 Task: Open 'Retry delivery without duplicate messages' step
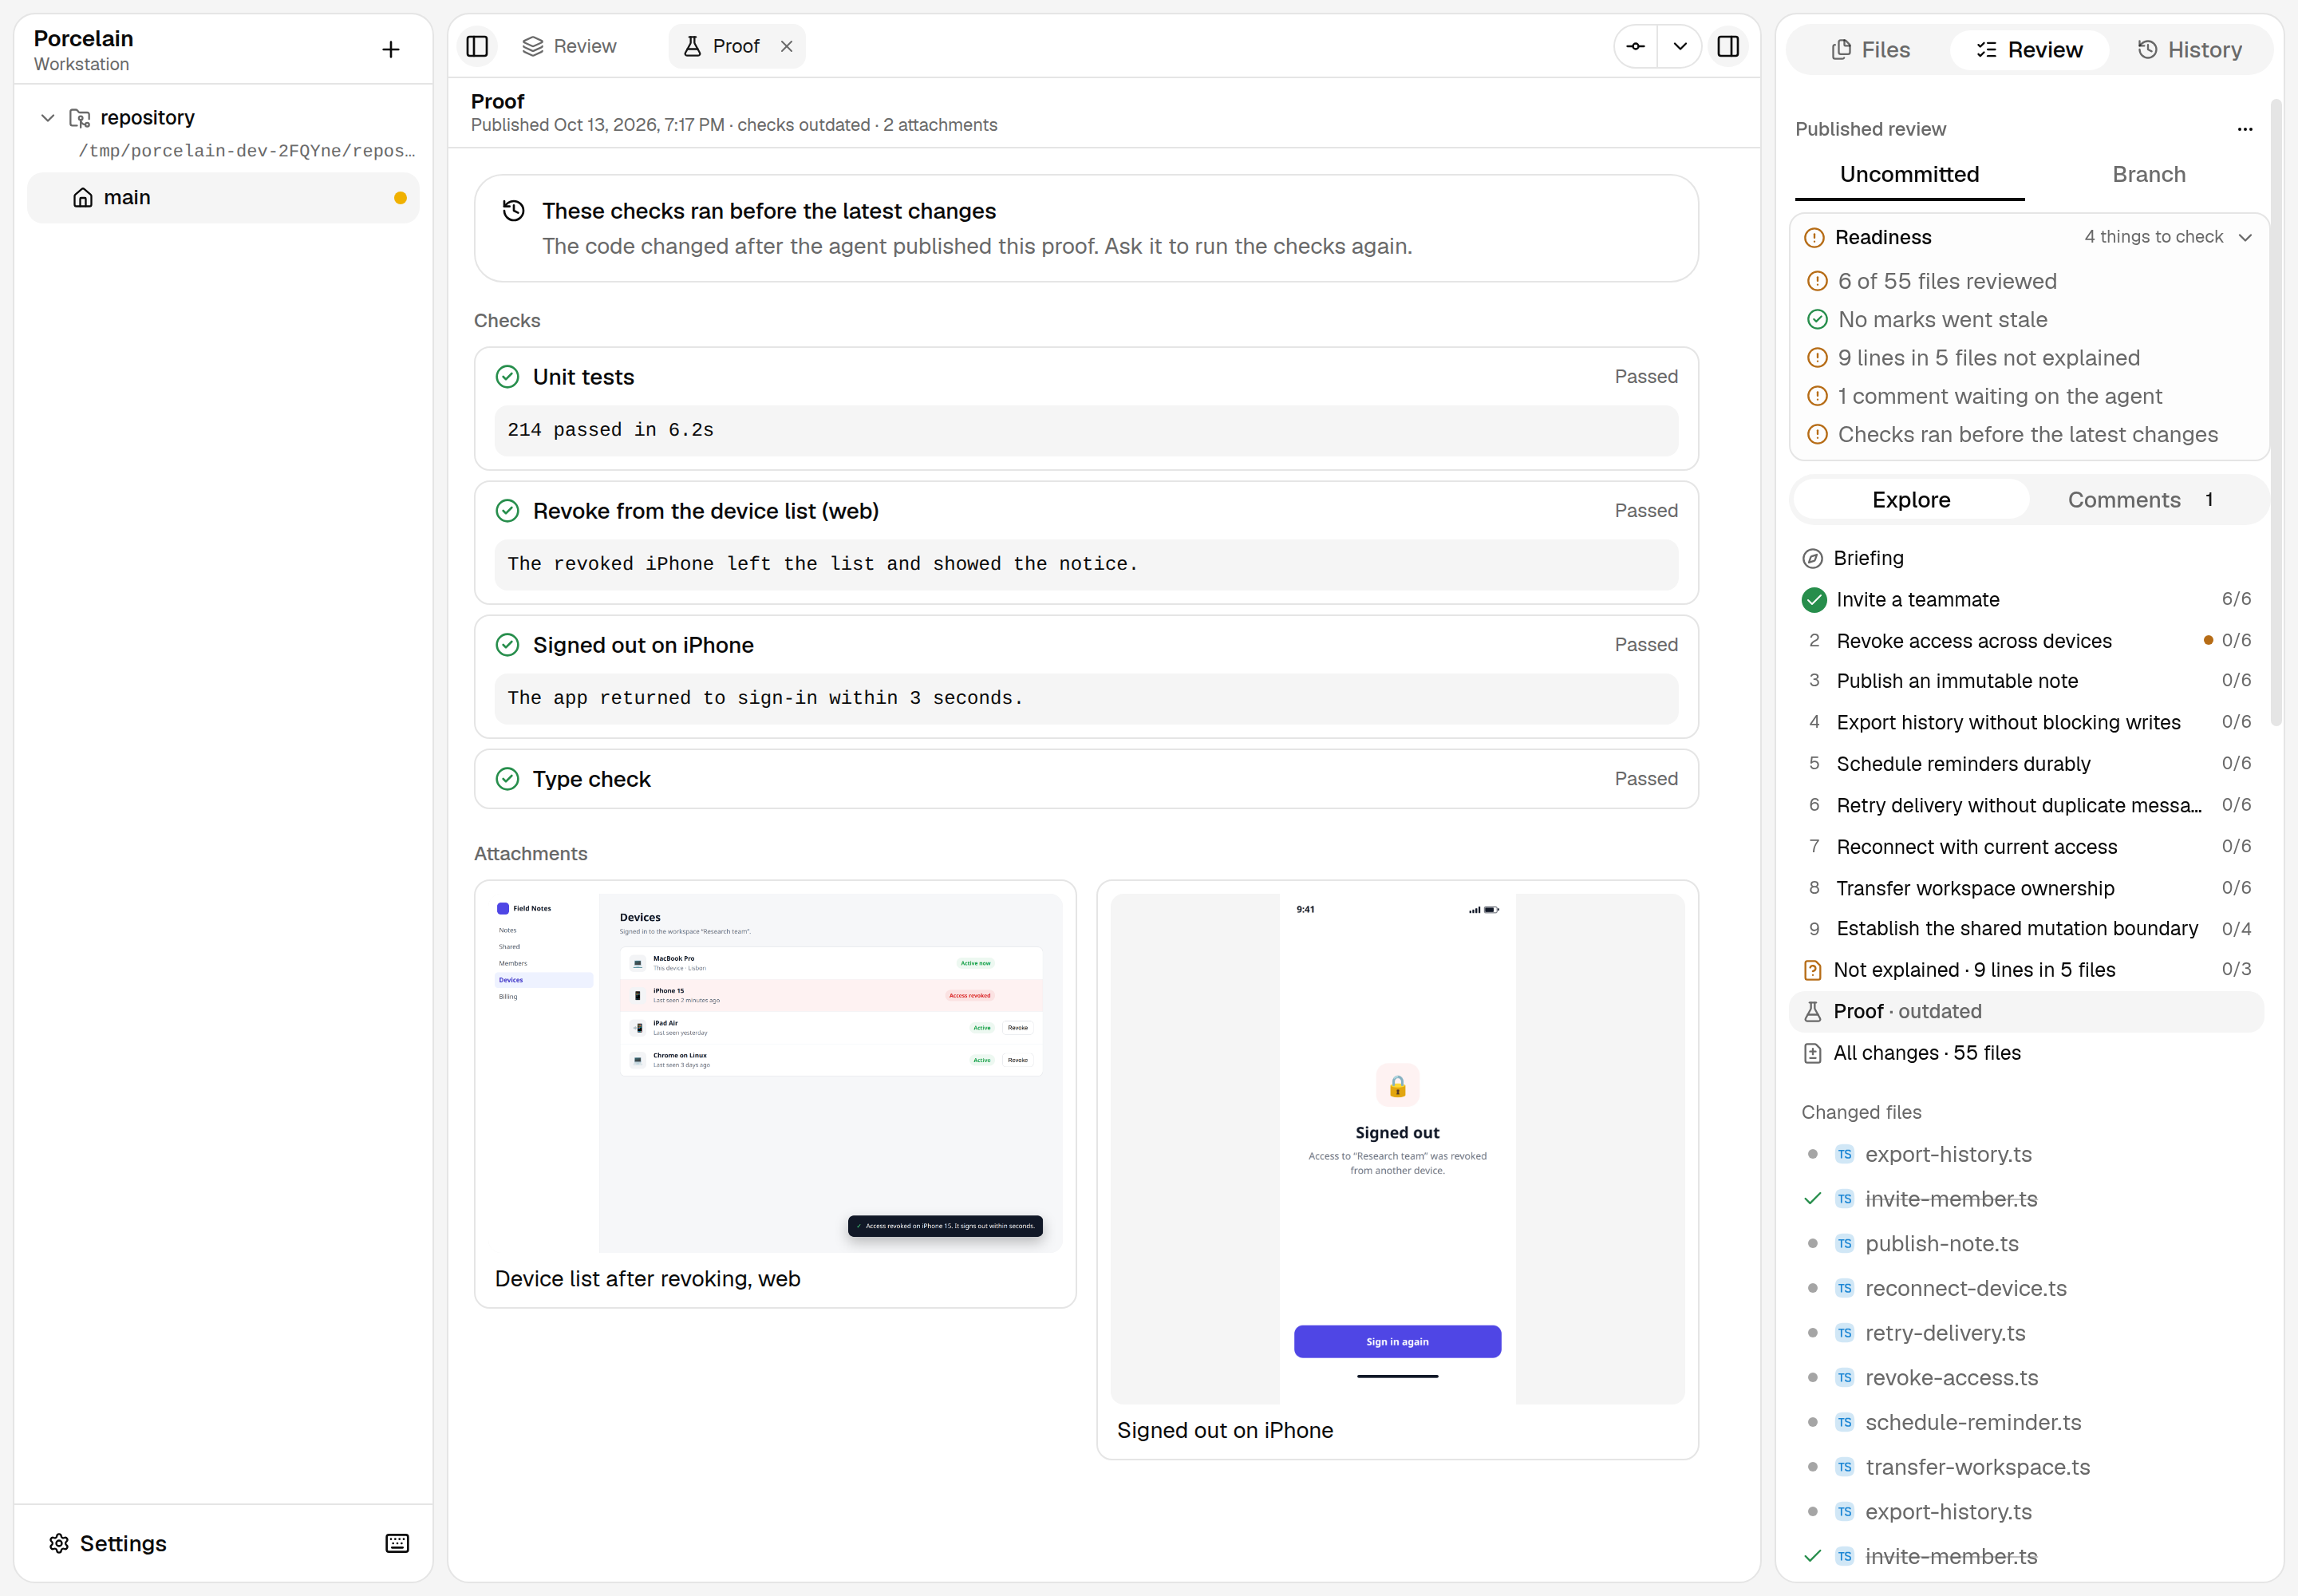2026,806
